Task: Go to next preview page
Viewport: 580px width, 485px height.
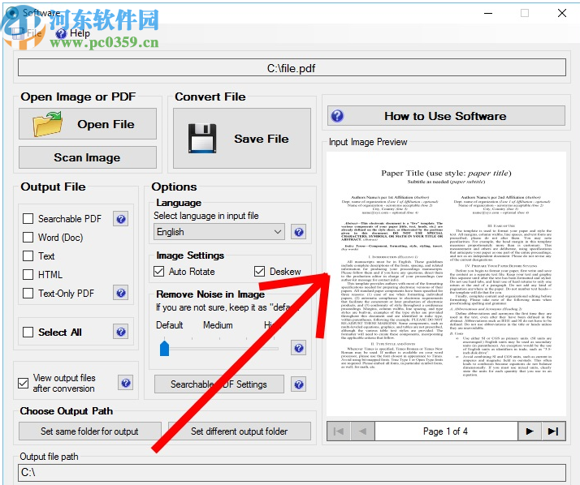Action: tap(530, 431)
